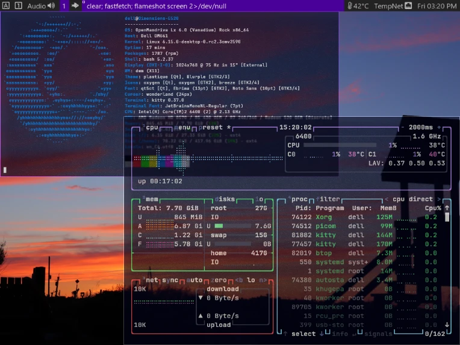
Task: Select the picom process row
Action: tap(364, 226)
